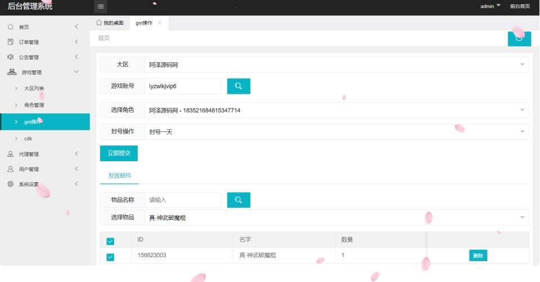
Task: Open the 大区 dropdown
Action: pos(336,65)
